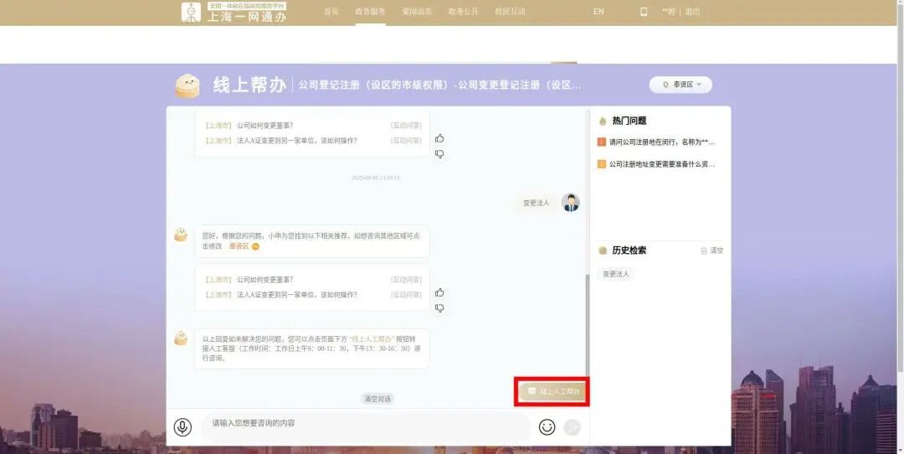Click the orange 奉贤区 region switcher in chat
The image size is (904, 454).
point(244,246)
